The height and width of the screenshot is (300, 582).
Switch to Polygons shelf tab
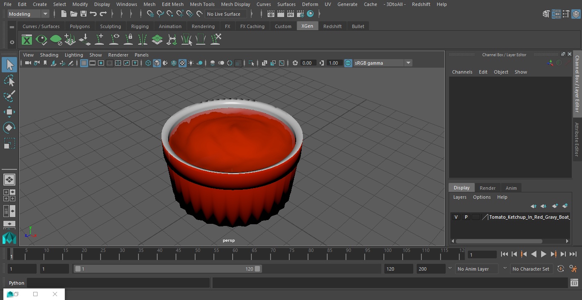click(x=80, y=26)
